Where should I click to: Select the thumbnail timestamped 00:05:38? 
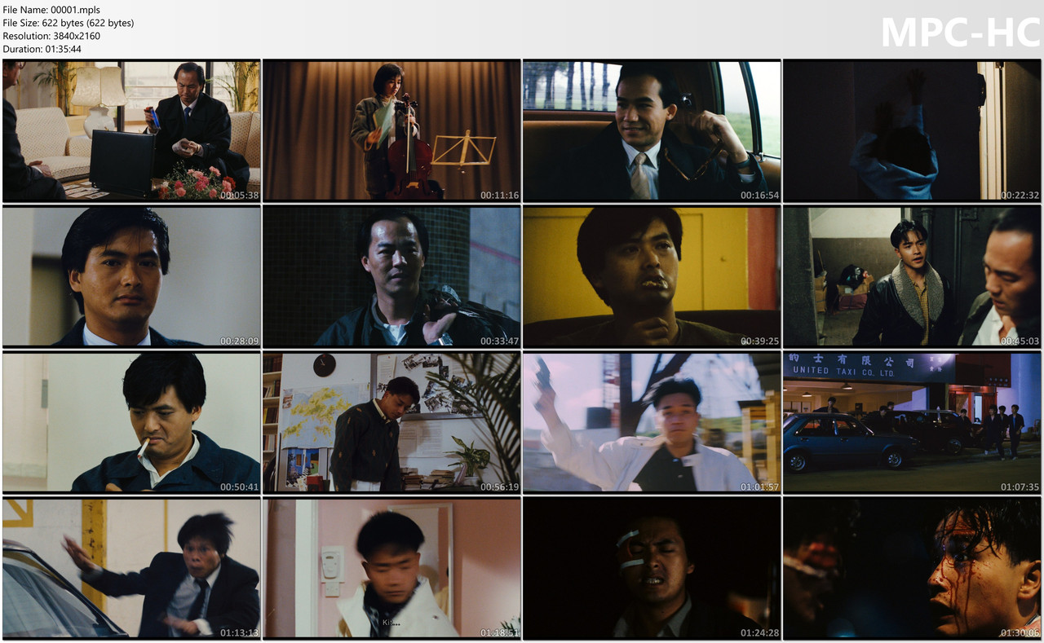[131, 130]
